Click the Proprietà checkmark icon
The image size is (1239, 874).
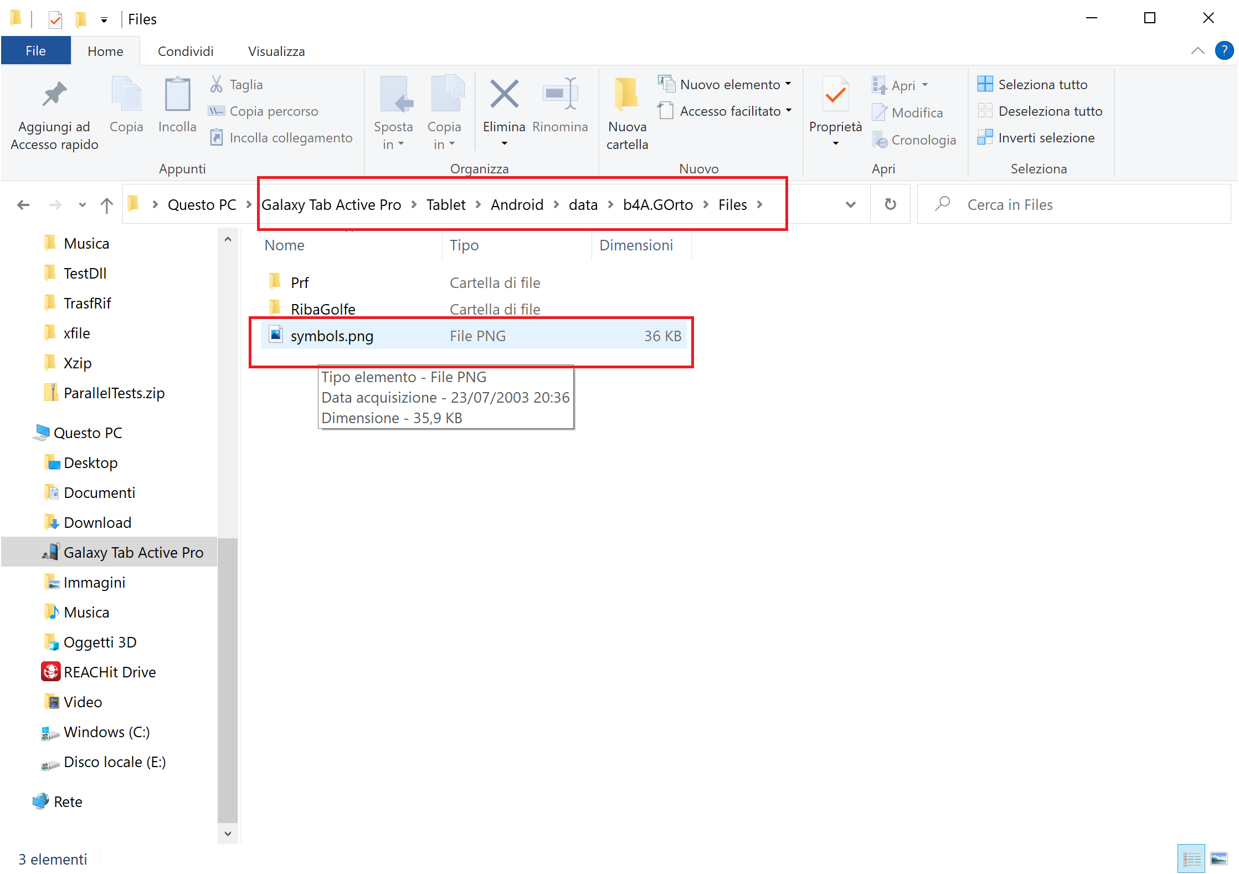(x=835, y=95)
